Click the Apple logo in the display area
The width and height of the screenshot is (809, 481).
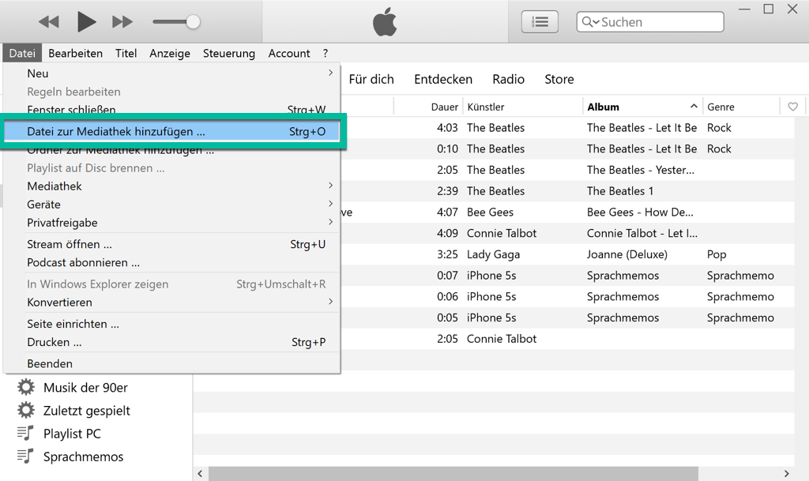(385, 22)
